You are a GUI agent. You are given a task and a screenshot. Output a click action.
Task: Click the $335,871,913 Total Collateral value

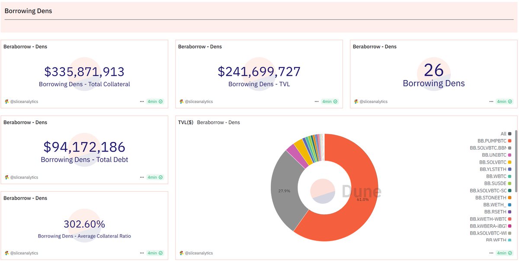[84, 72]
